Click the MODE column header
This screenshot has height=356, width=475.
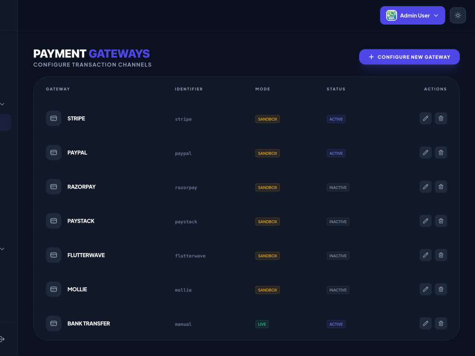pyautogui.click(x=263, y=89)
